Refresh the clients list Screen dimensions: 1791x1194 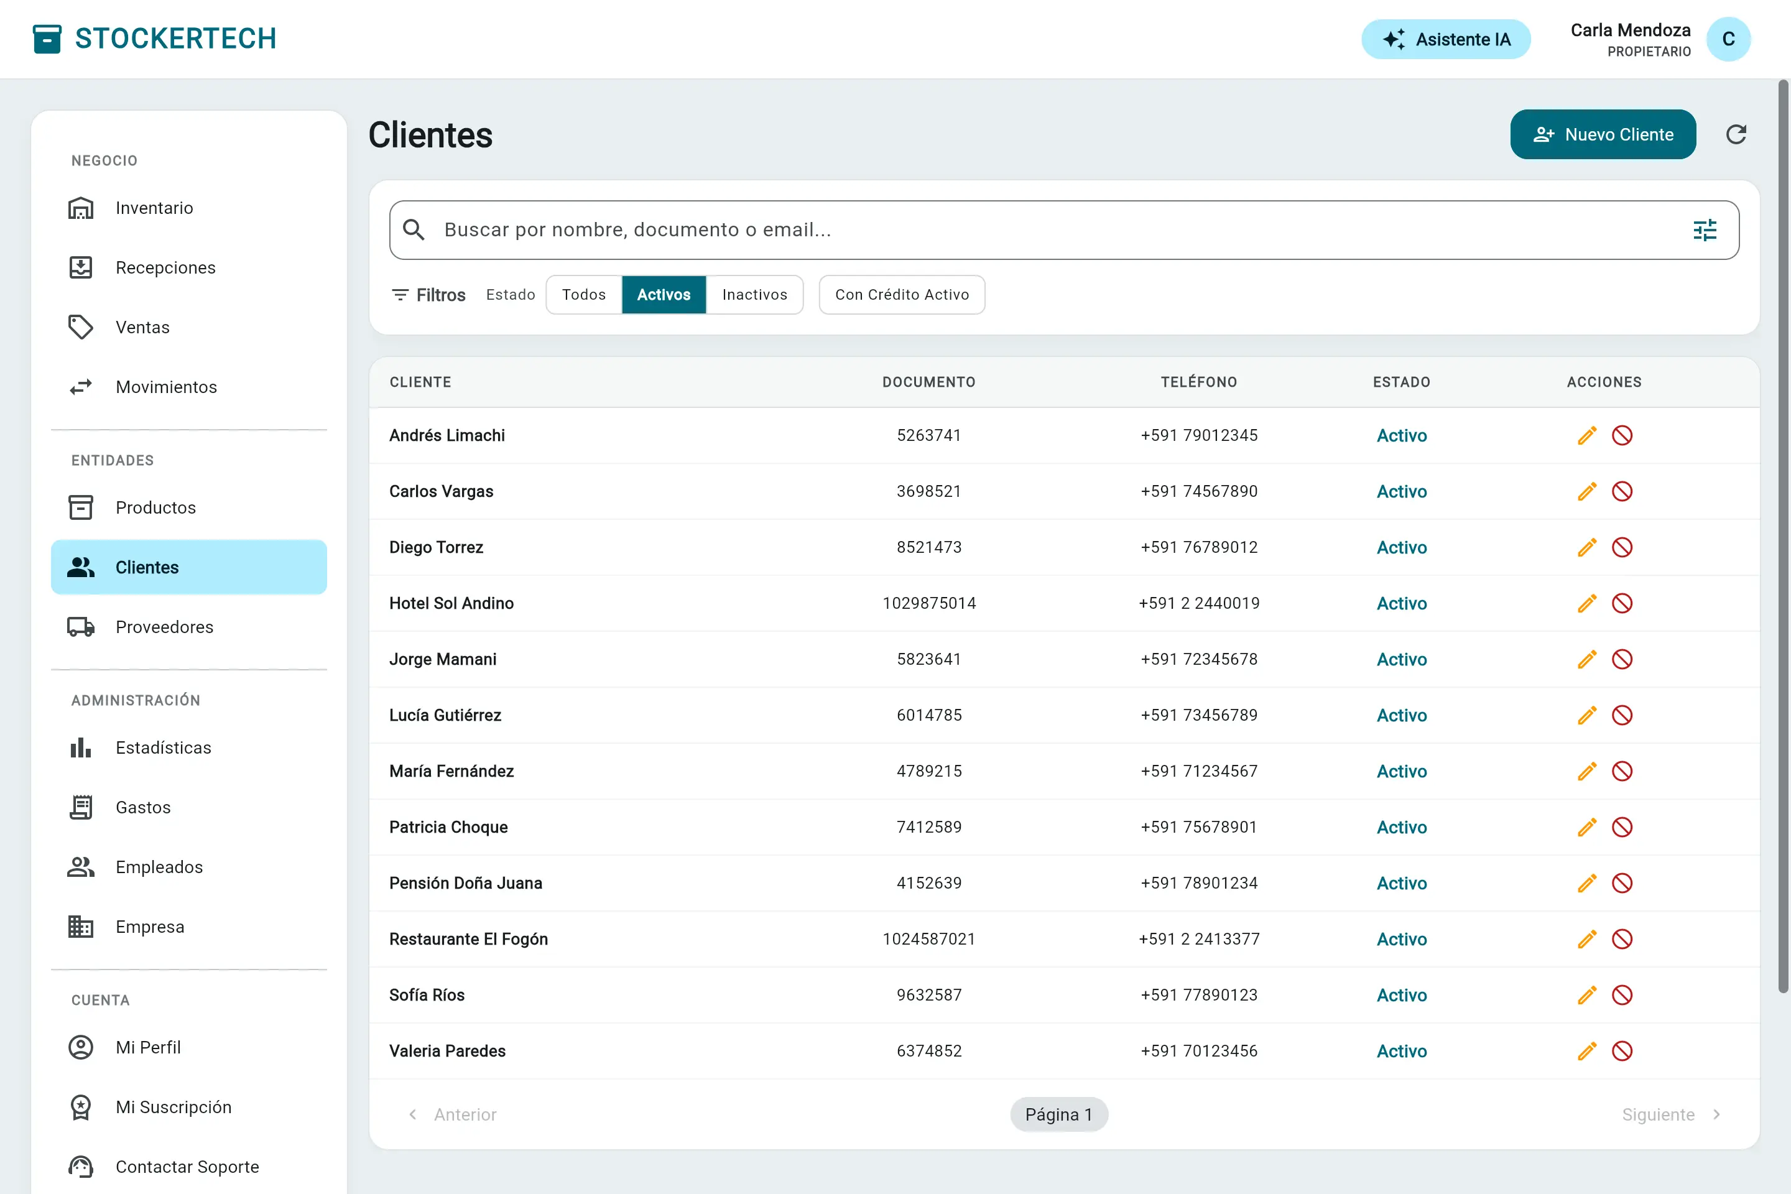(1736, 135)
